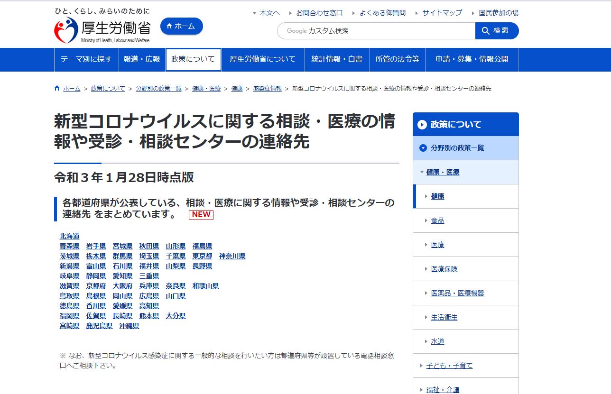The image size is (611, 394).
Task: Collapse the 健康・医療 sidebar triangle
Action: pyautogui.click(x=422, y=172)
